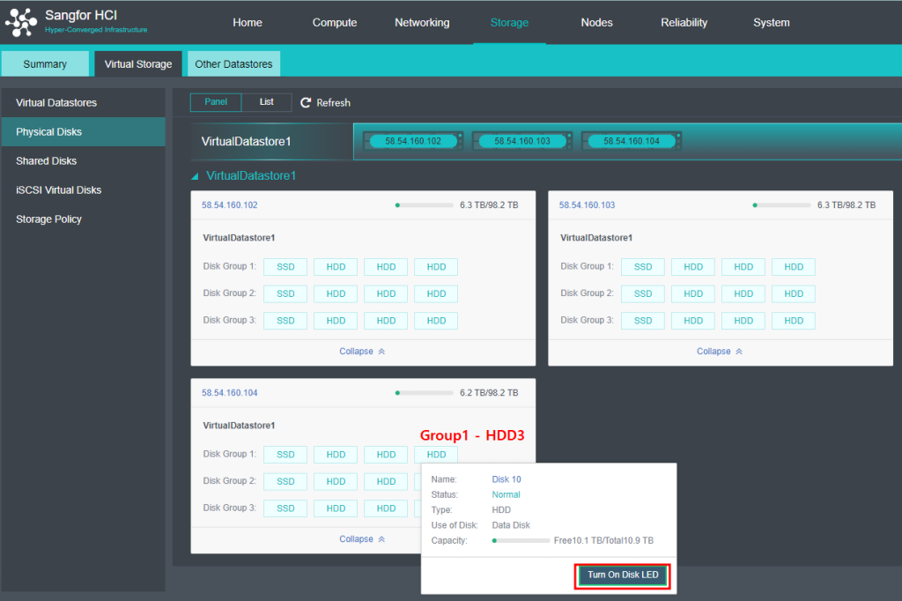Open the Disk 10 name link

[506, 479]
